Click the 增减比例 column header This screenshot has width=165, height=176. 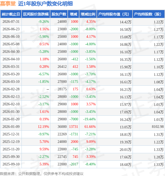pyautogui.click(x=88, y=14)
